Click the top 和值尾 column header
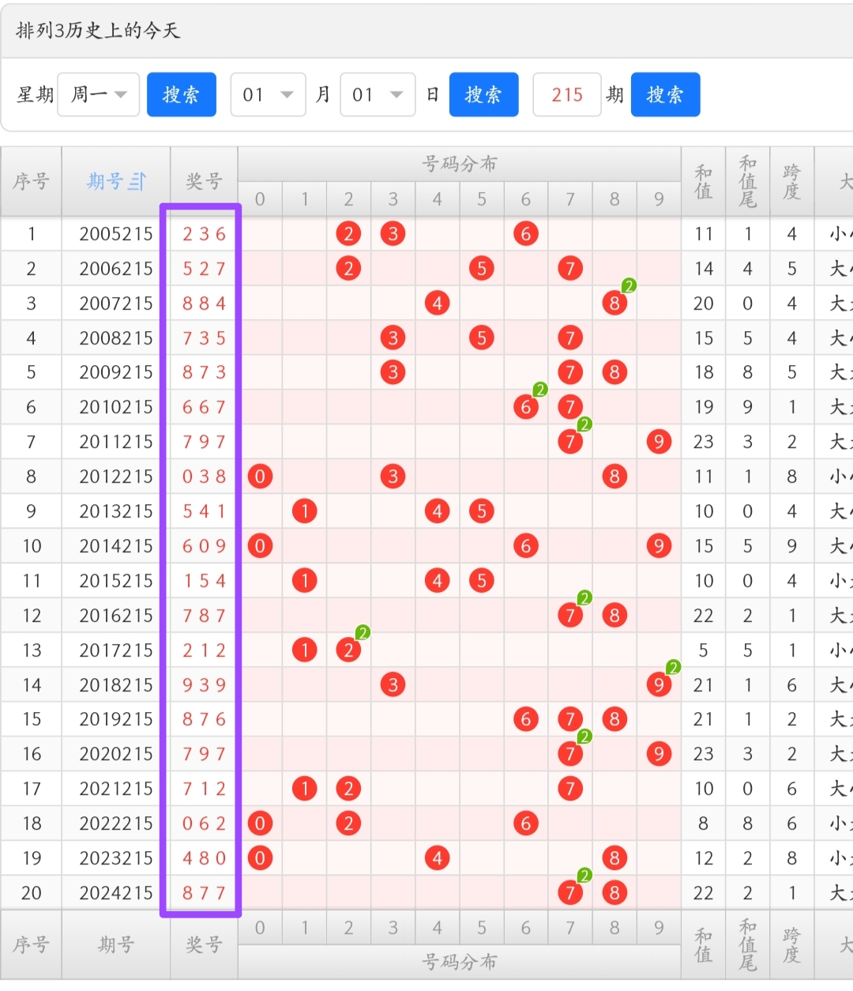Screen dimensions: 853x991 point(747,182)
